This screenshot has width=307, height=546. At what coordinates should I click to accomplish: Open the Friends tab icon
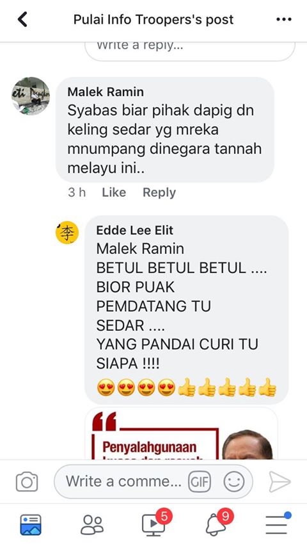pyautogui.click(x=92, y=524)
